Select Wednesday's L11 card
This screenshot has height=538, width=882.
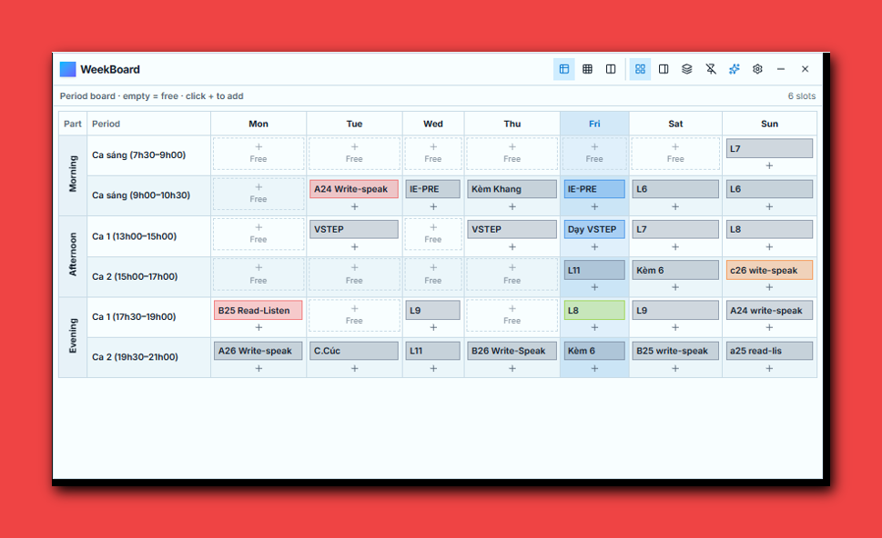[432, 351]
